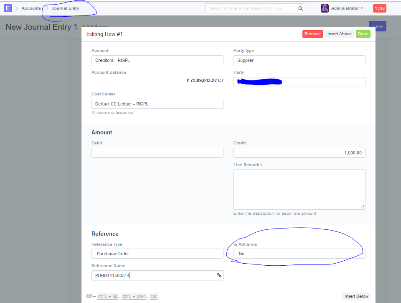
Task: Click the Reference section heading
Action: [x=105, y=234]
